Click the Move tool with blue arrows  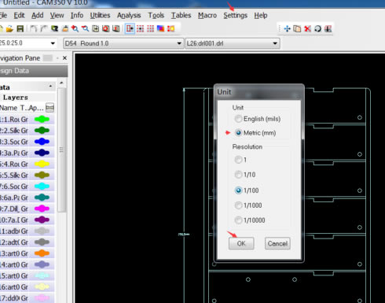tap(287, 28)
